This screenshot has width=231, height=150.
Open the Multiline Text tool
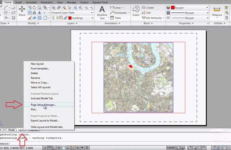pos(102,13)
